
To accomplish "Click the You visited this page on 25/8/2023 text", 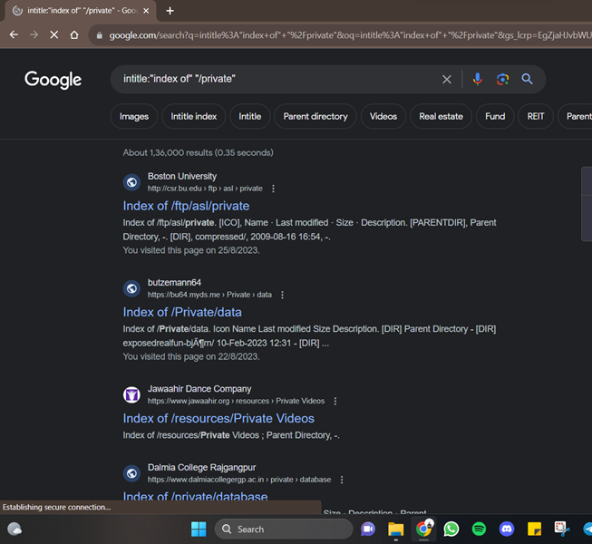I will pyautogui.click(x=191, y=250).
